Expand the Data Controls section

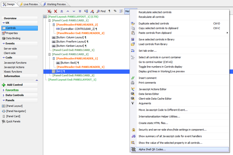[4, 95]
